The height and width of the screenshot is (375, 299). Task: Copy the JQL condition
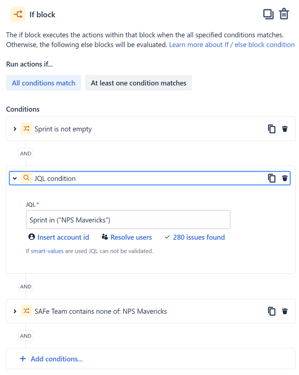coord(272,178)
